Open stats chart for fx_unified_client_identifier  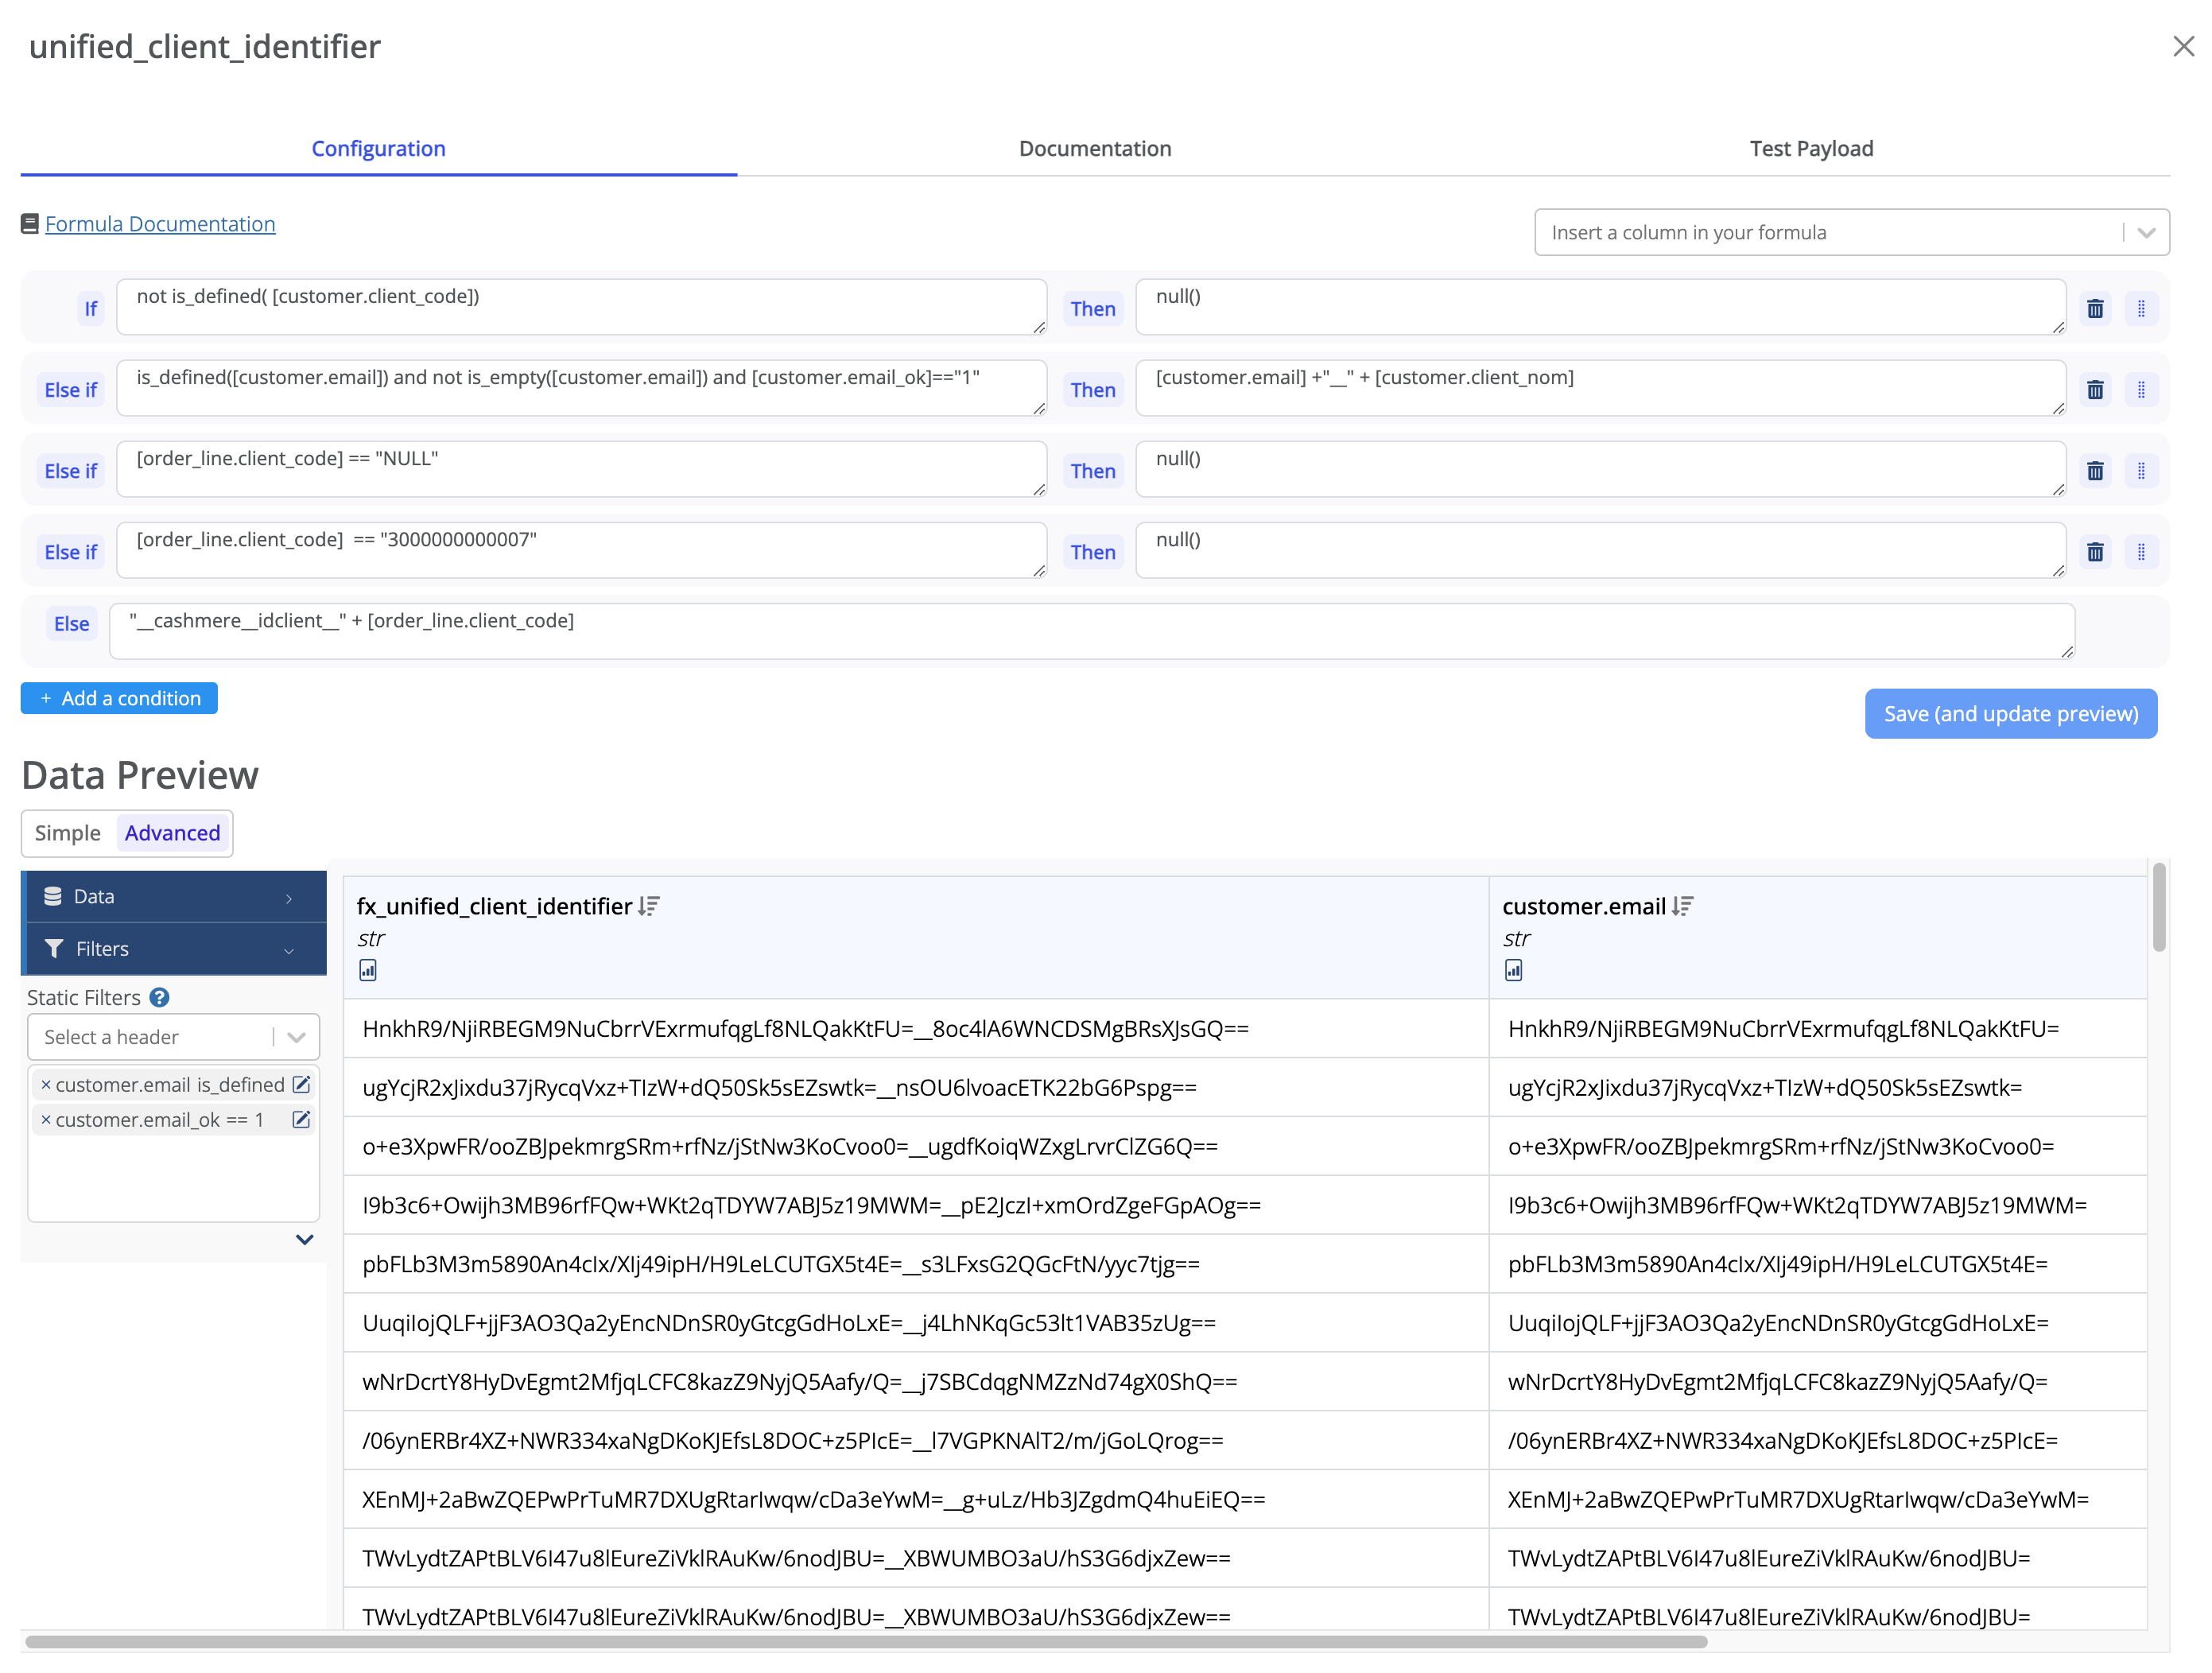point(368,970)
